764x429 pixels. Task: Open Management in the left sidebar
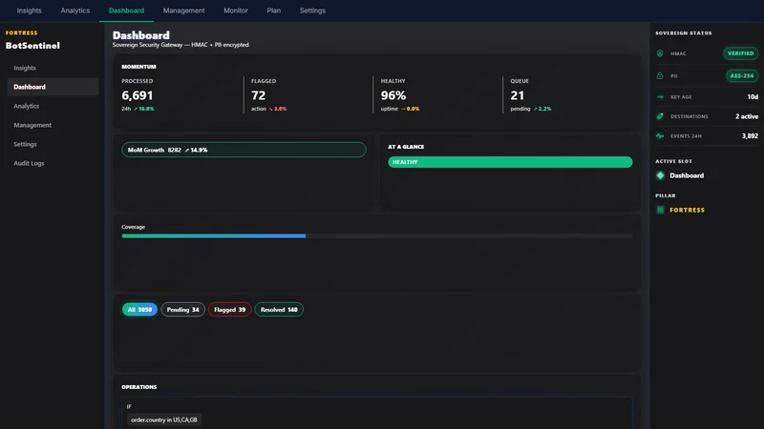53,125
